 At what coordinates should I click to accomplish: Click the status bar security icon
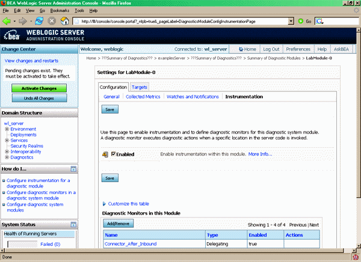(355, 257)
